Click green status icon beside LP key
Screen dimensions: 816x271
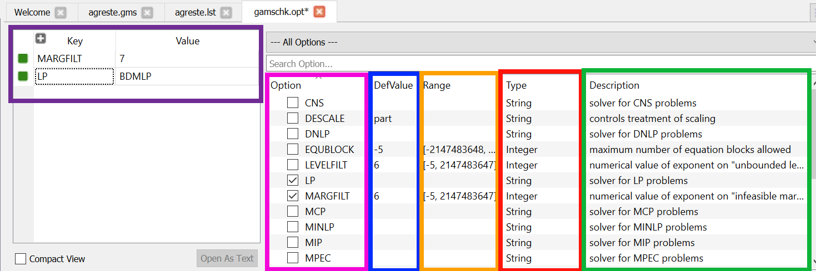(23, 76)
